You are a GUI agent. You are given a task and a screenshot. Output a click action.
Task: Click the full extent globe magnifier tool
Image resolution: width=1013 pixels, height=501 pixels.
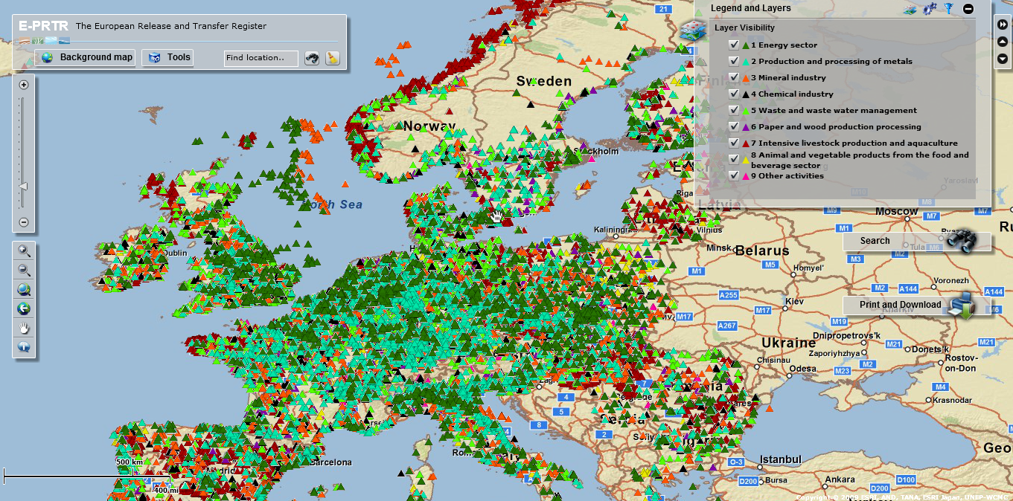click(x=24, y=290)
